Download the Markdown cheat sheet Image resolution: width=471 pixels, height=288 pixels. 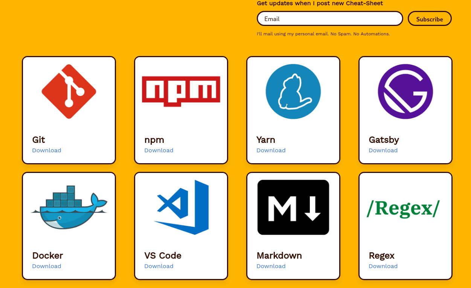(271, 266)
